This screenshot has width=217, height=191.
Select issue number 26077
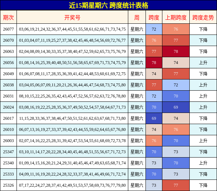[8, 29]
